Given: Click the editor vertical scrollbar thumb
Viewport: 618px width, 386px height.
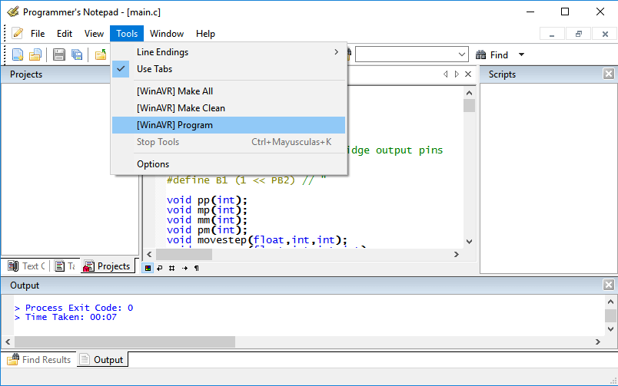Looking at the screenshot, I should [x=469, y=105].
